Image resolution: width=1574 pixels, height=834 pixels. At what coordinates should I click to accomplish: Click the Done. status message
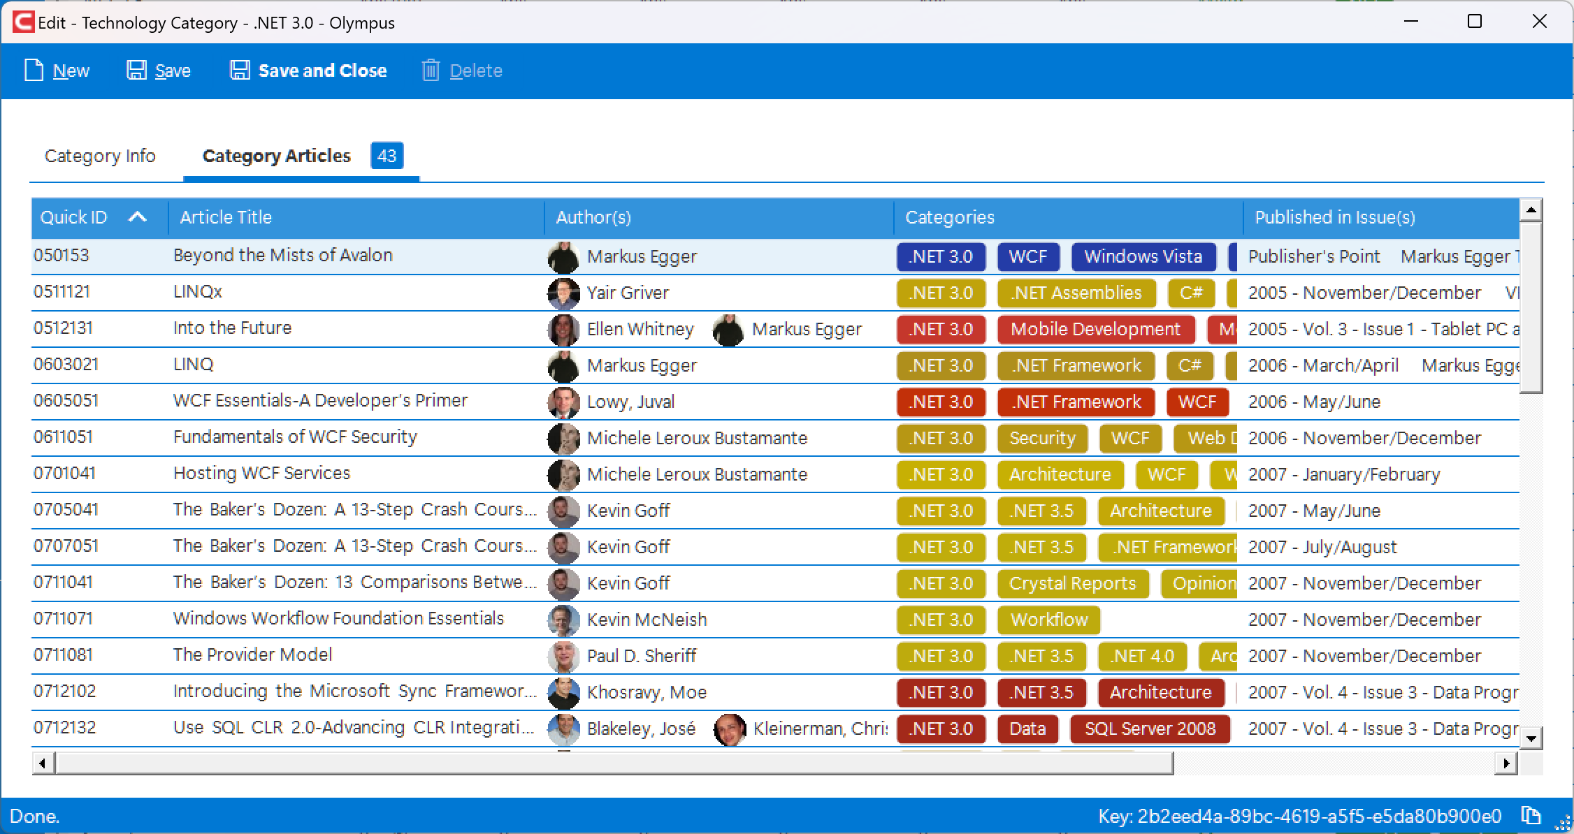35,816
